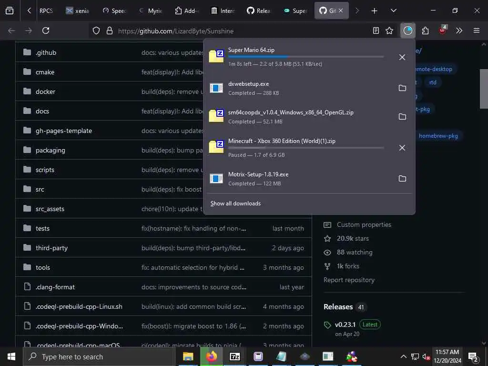488x366 pixels.
Task: Open Firefox View icon in tab bar
Action: (x=10, y=10)
